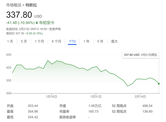The image size is (166, 122).
Task: Open the 免责声明 link
Action: click(x=55, y=29)
